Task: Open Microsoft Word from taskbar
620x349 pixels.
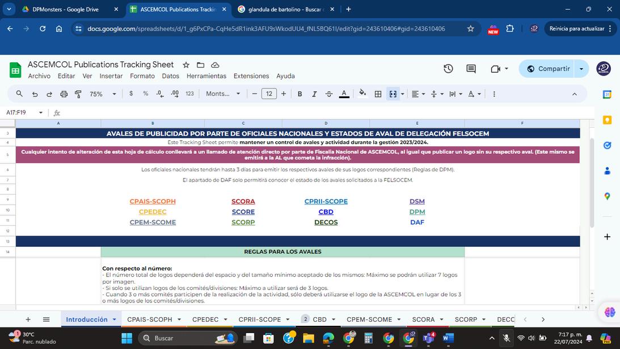Action: click(448, 338)
